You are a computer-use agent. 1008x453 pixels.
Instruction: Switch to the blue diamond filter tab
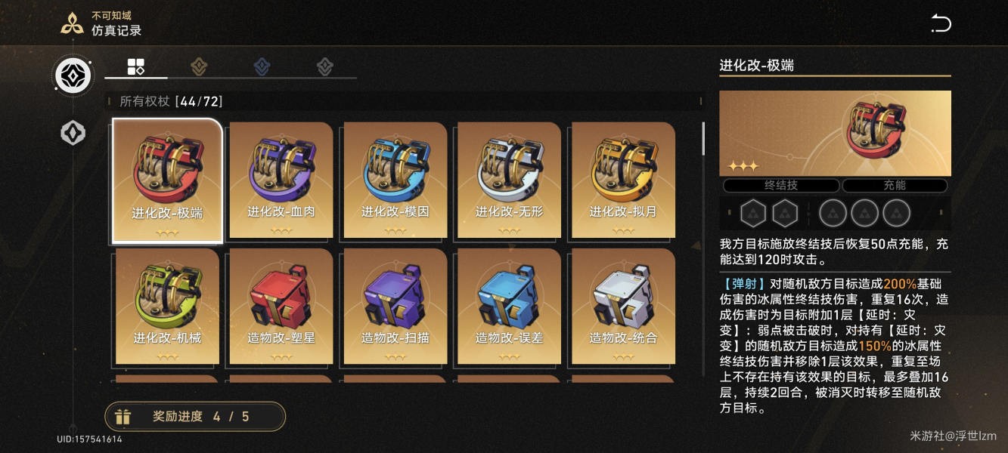coord(262,66)
